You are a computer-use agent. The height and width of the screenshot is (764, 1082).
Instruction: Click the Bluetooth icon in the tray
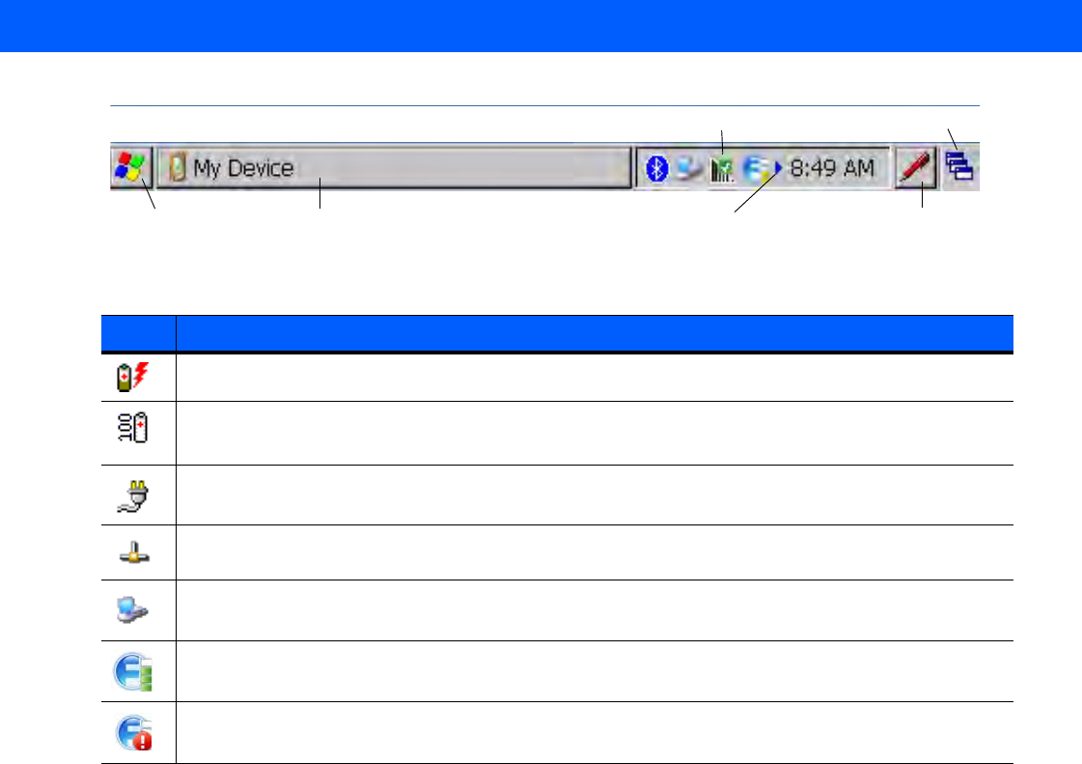656,168
